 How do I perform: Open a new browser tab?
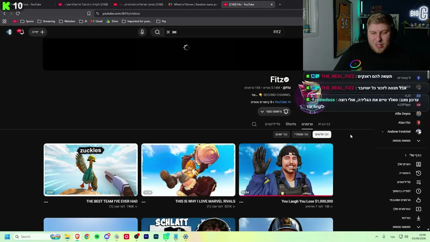click(280, 4)
